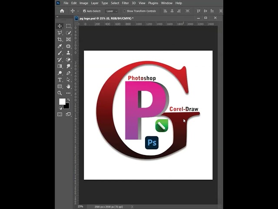Select the Pen tool
The height and width of the screenshot is (209, 278).
coord(68,73)
